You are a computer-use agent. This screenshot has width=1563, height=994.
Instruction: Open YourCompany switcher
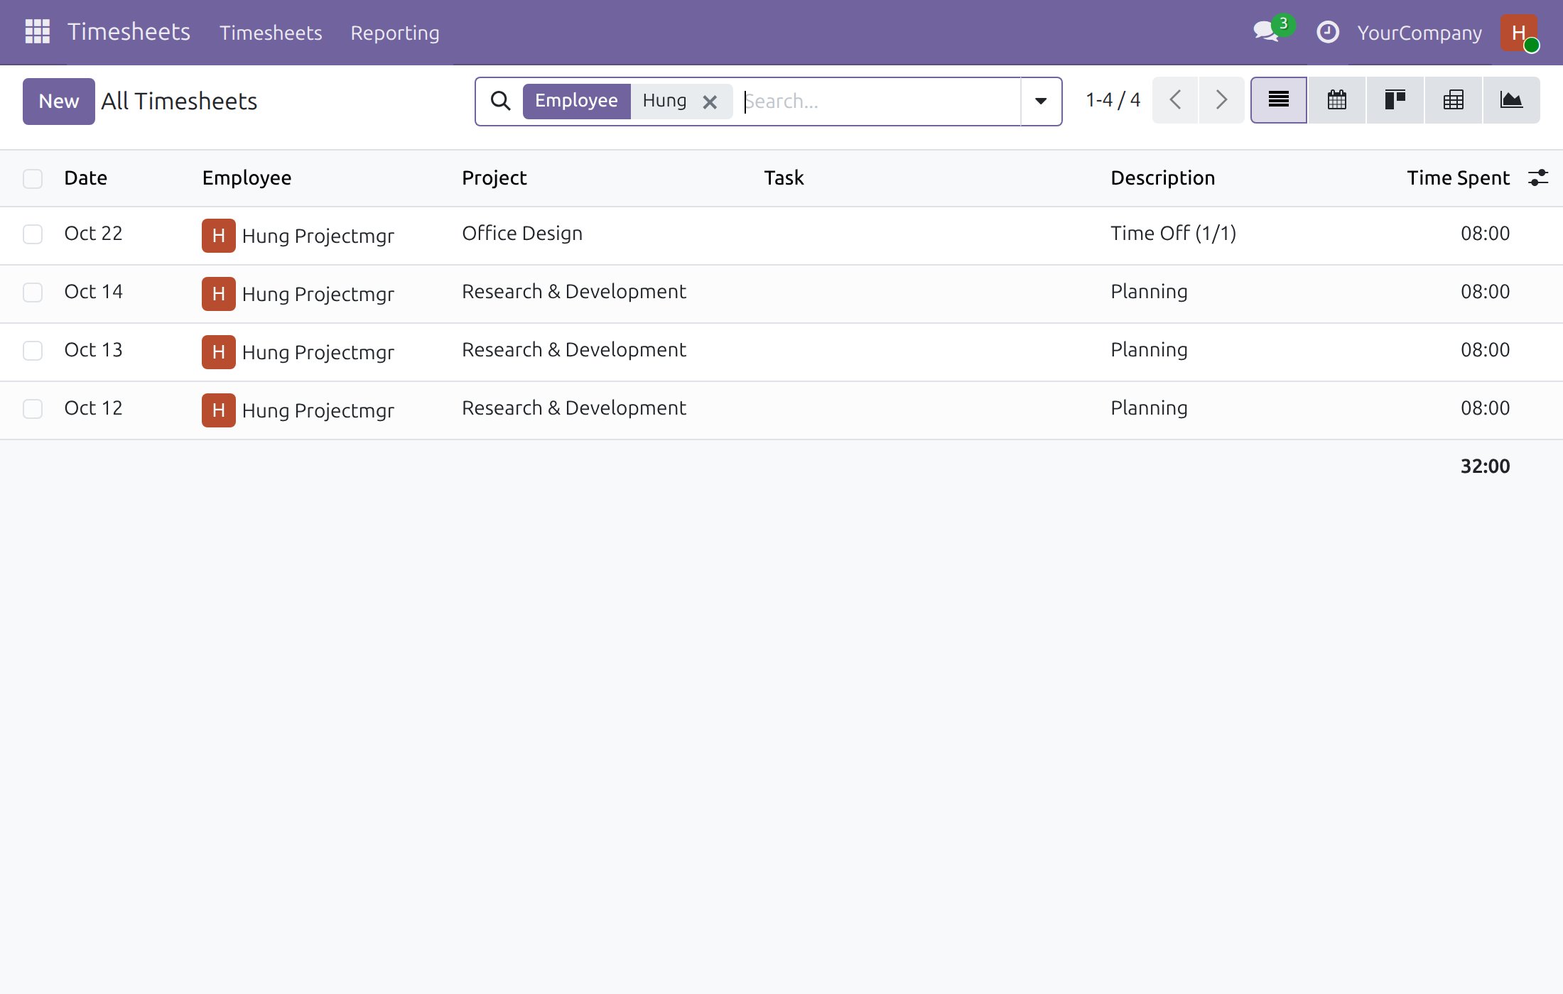point(1419,33)
